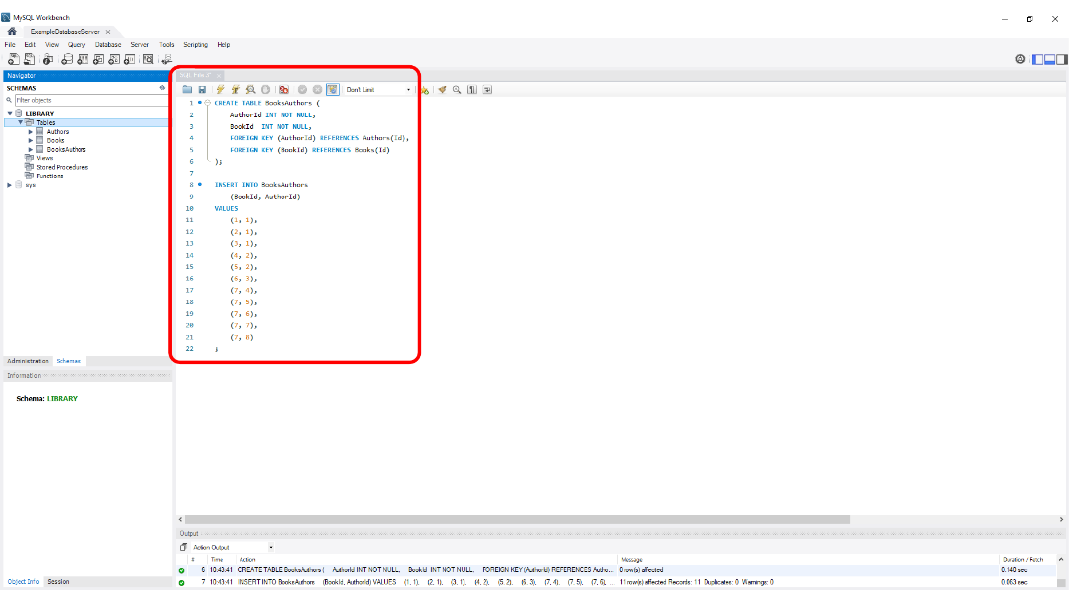Reconnect to DBMS icon
This screenshot has width=1069, height=601.
click(167, 59)
